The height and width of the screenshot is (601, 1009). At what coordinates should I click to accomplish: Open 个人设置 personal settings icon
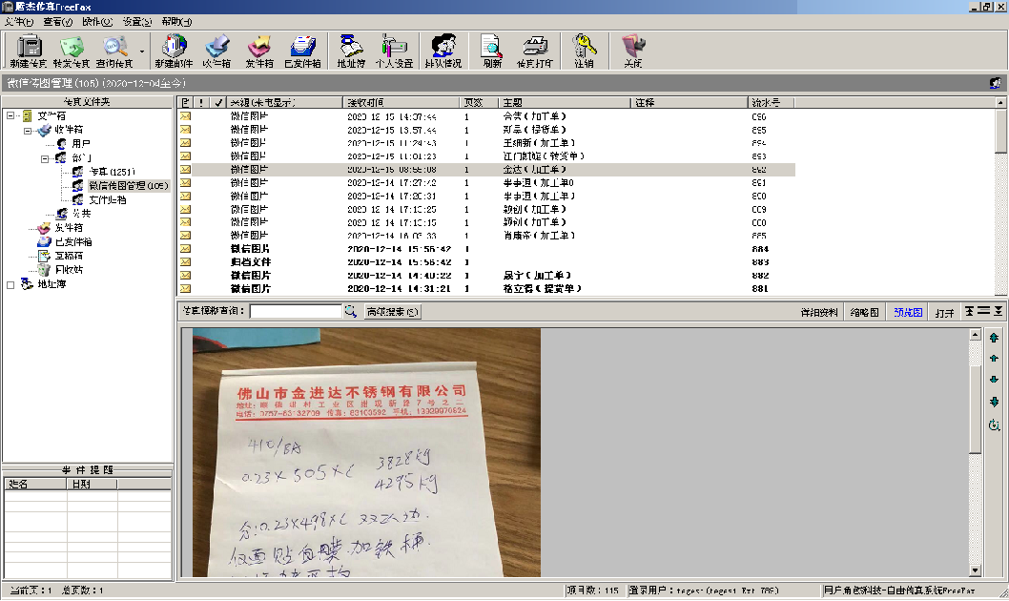[394, 51]
